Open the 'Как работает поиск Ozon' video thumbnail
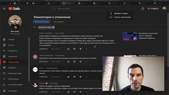 [130, 36]
